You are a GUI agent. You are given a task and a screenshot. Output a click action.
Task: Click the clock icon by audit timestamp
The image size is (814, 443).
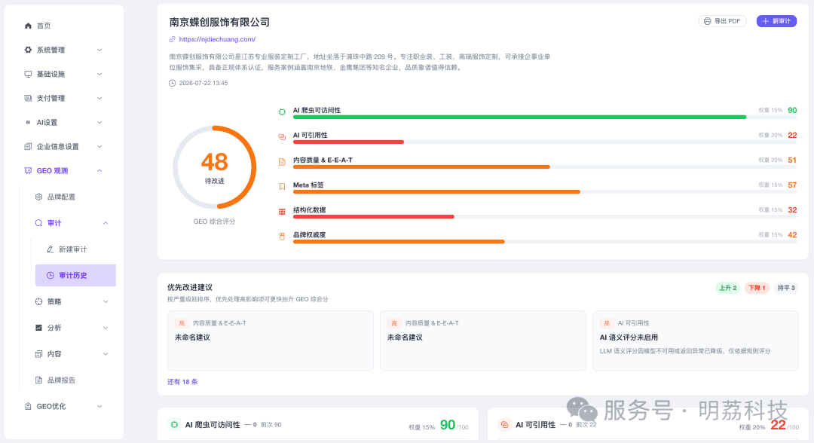point(173,83)
